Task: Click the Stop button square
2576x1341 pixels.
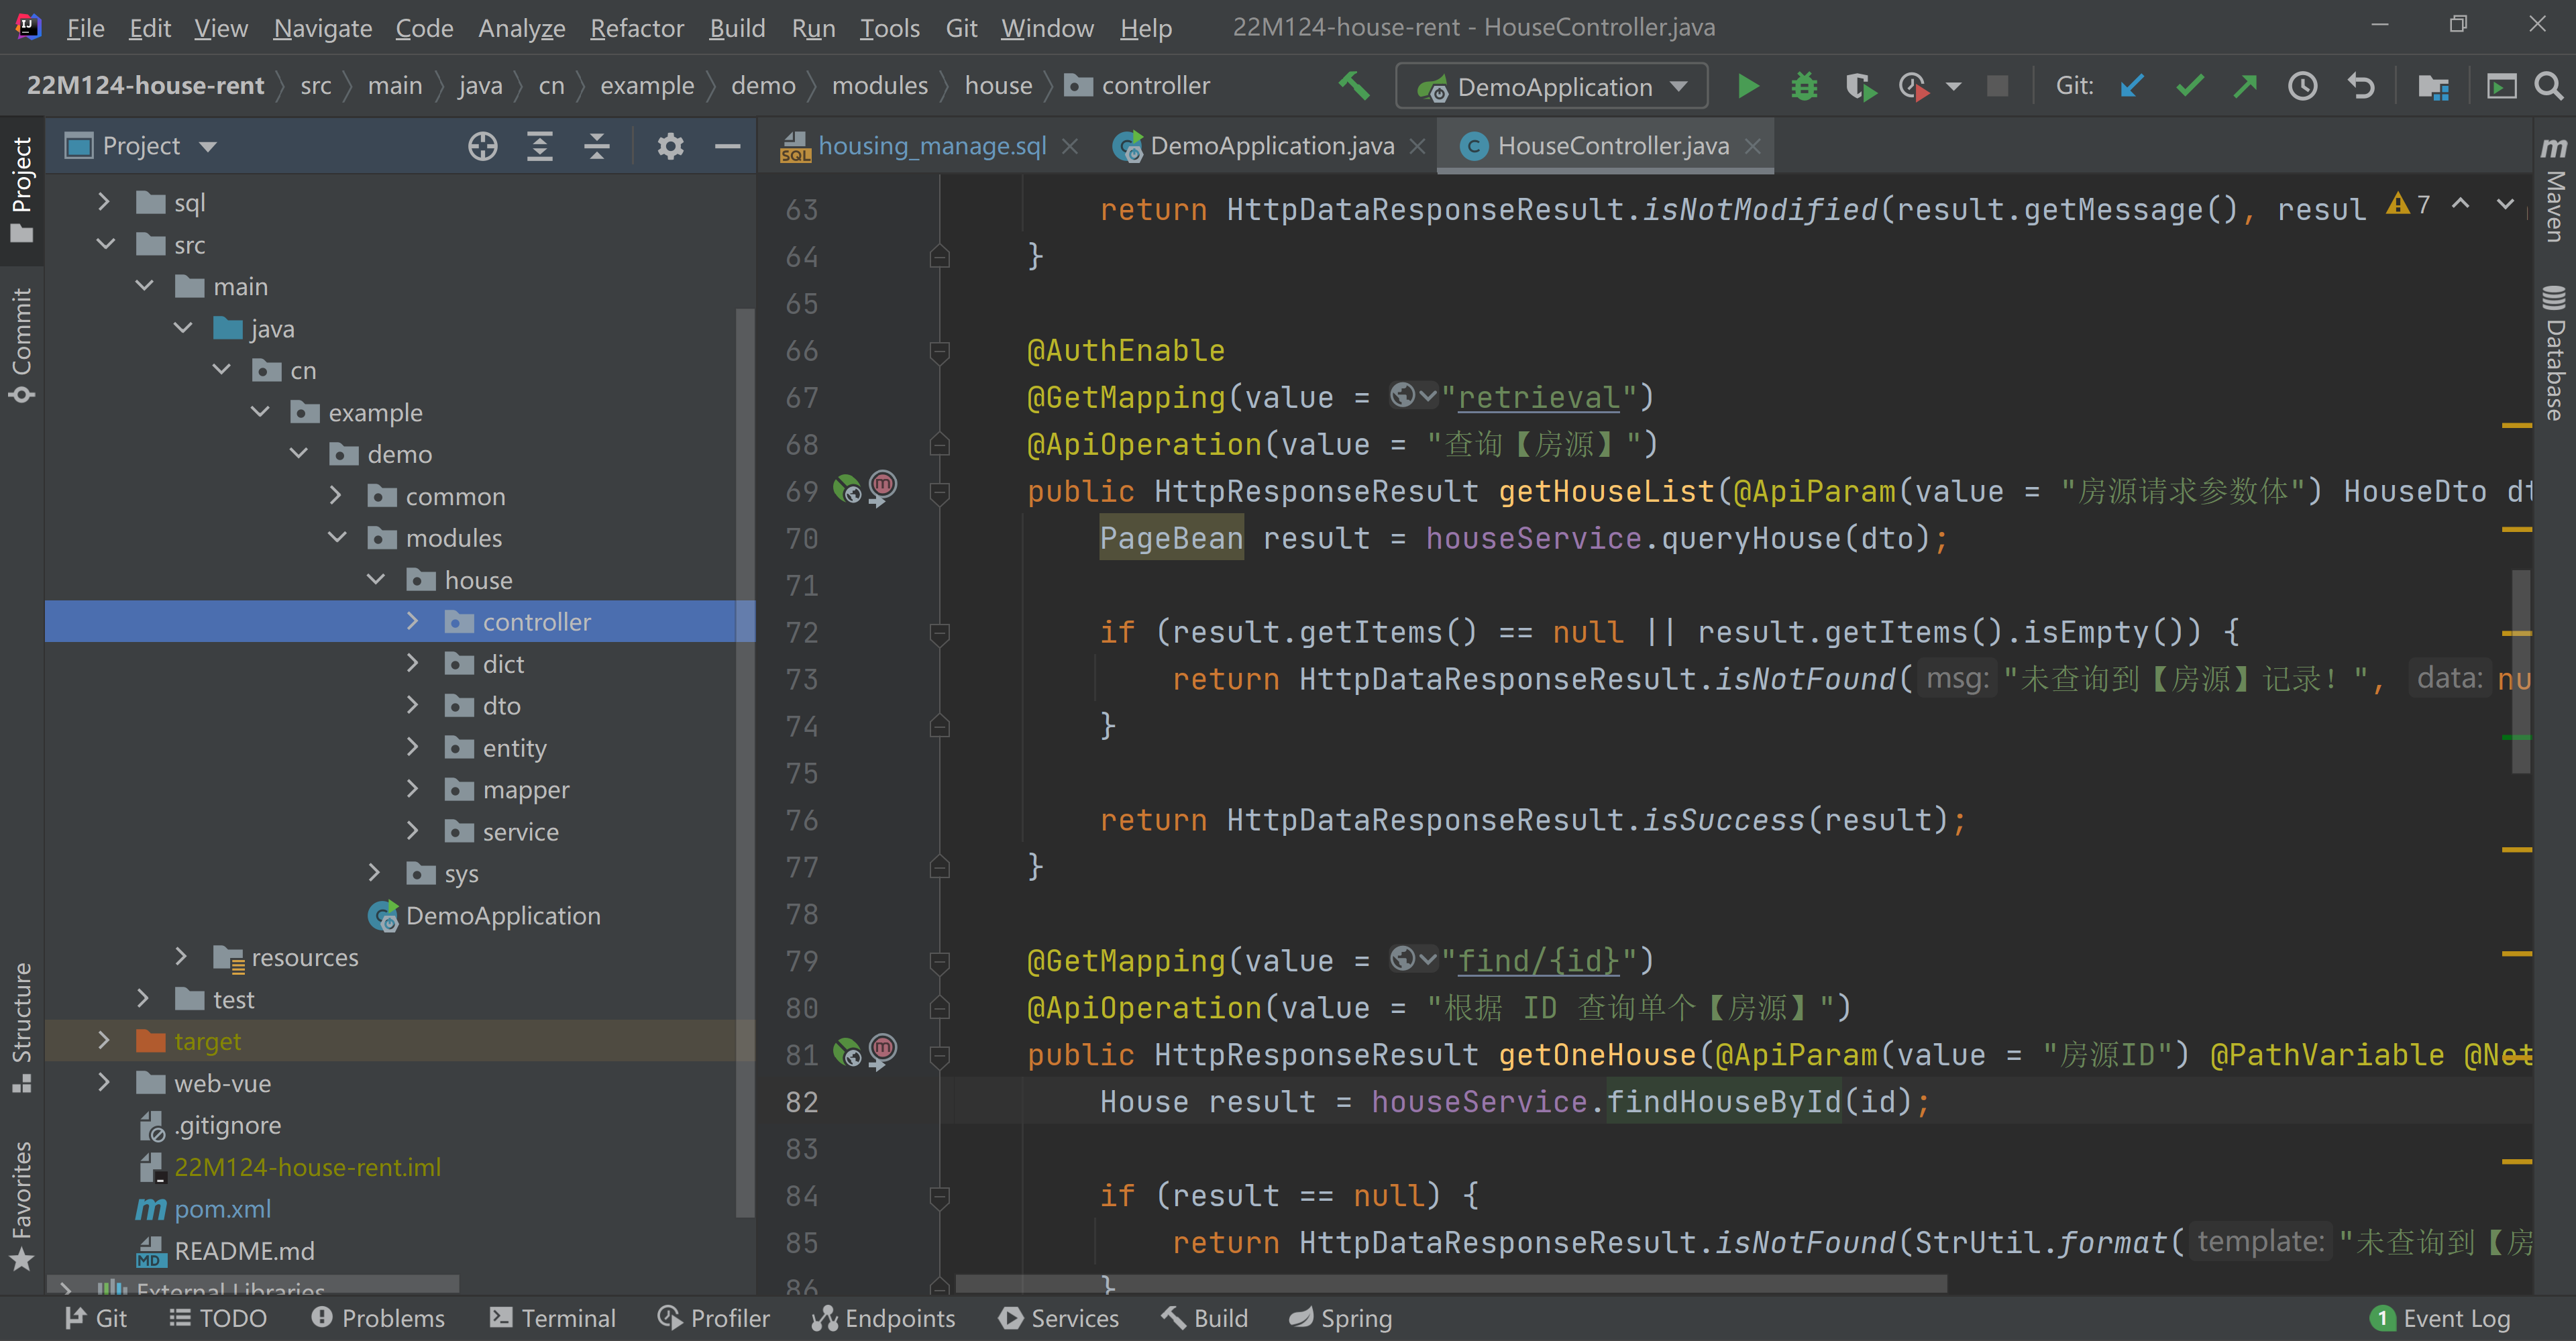Action: pyautogui.click(x=1998, y=86)
